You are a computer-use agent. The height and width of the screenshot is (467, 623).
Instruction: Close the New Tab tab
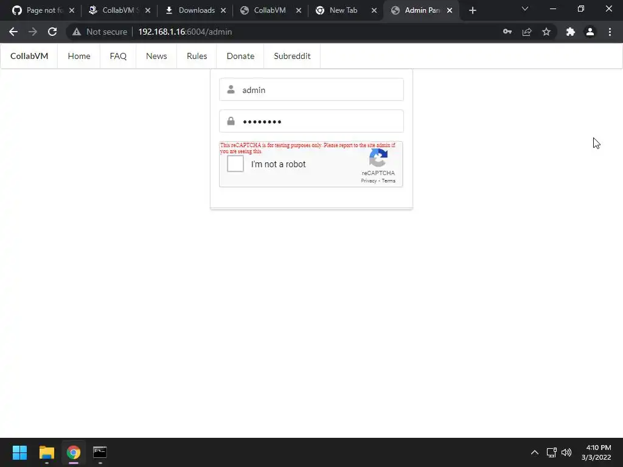tap(374, 11)
